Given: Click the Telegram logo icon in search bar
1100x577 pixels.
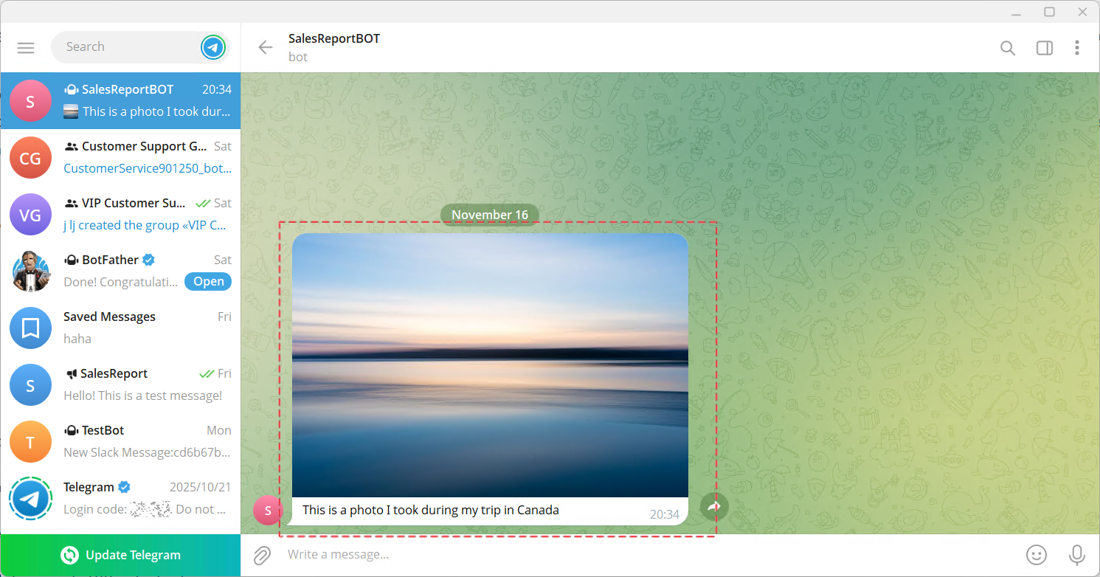Looking at the screenshot, I should (213, 48).
